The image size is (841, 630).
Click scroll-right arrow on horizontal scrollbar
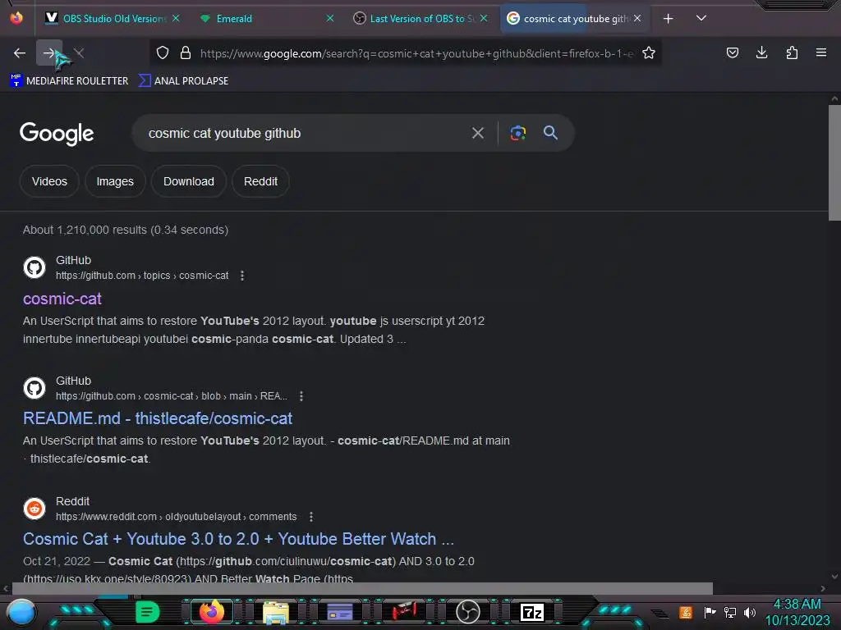(823, 588)
